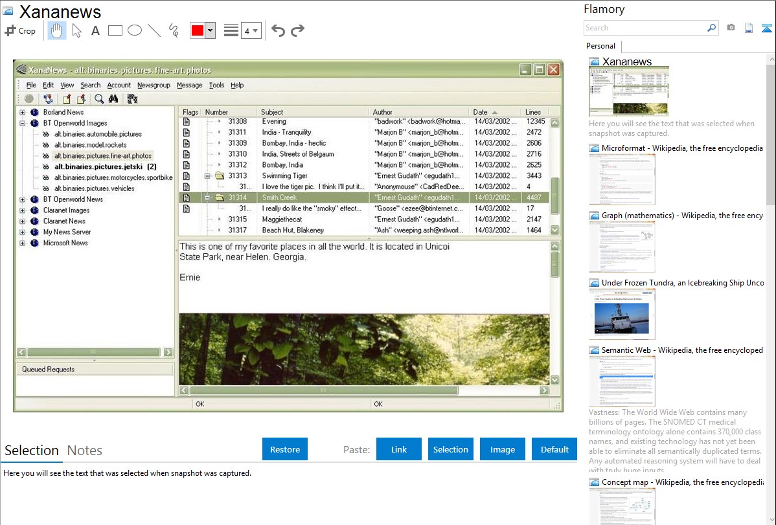Image resolution: width=776 pixels, height=525 pixels.
Task: Select the Crop tool
Action: coord(20,30)
